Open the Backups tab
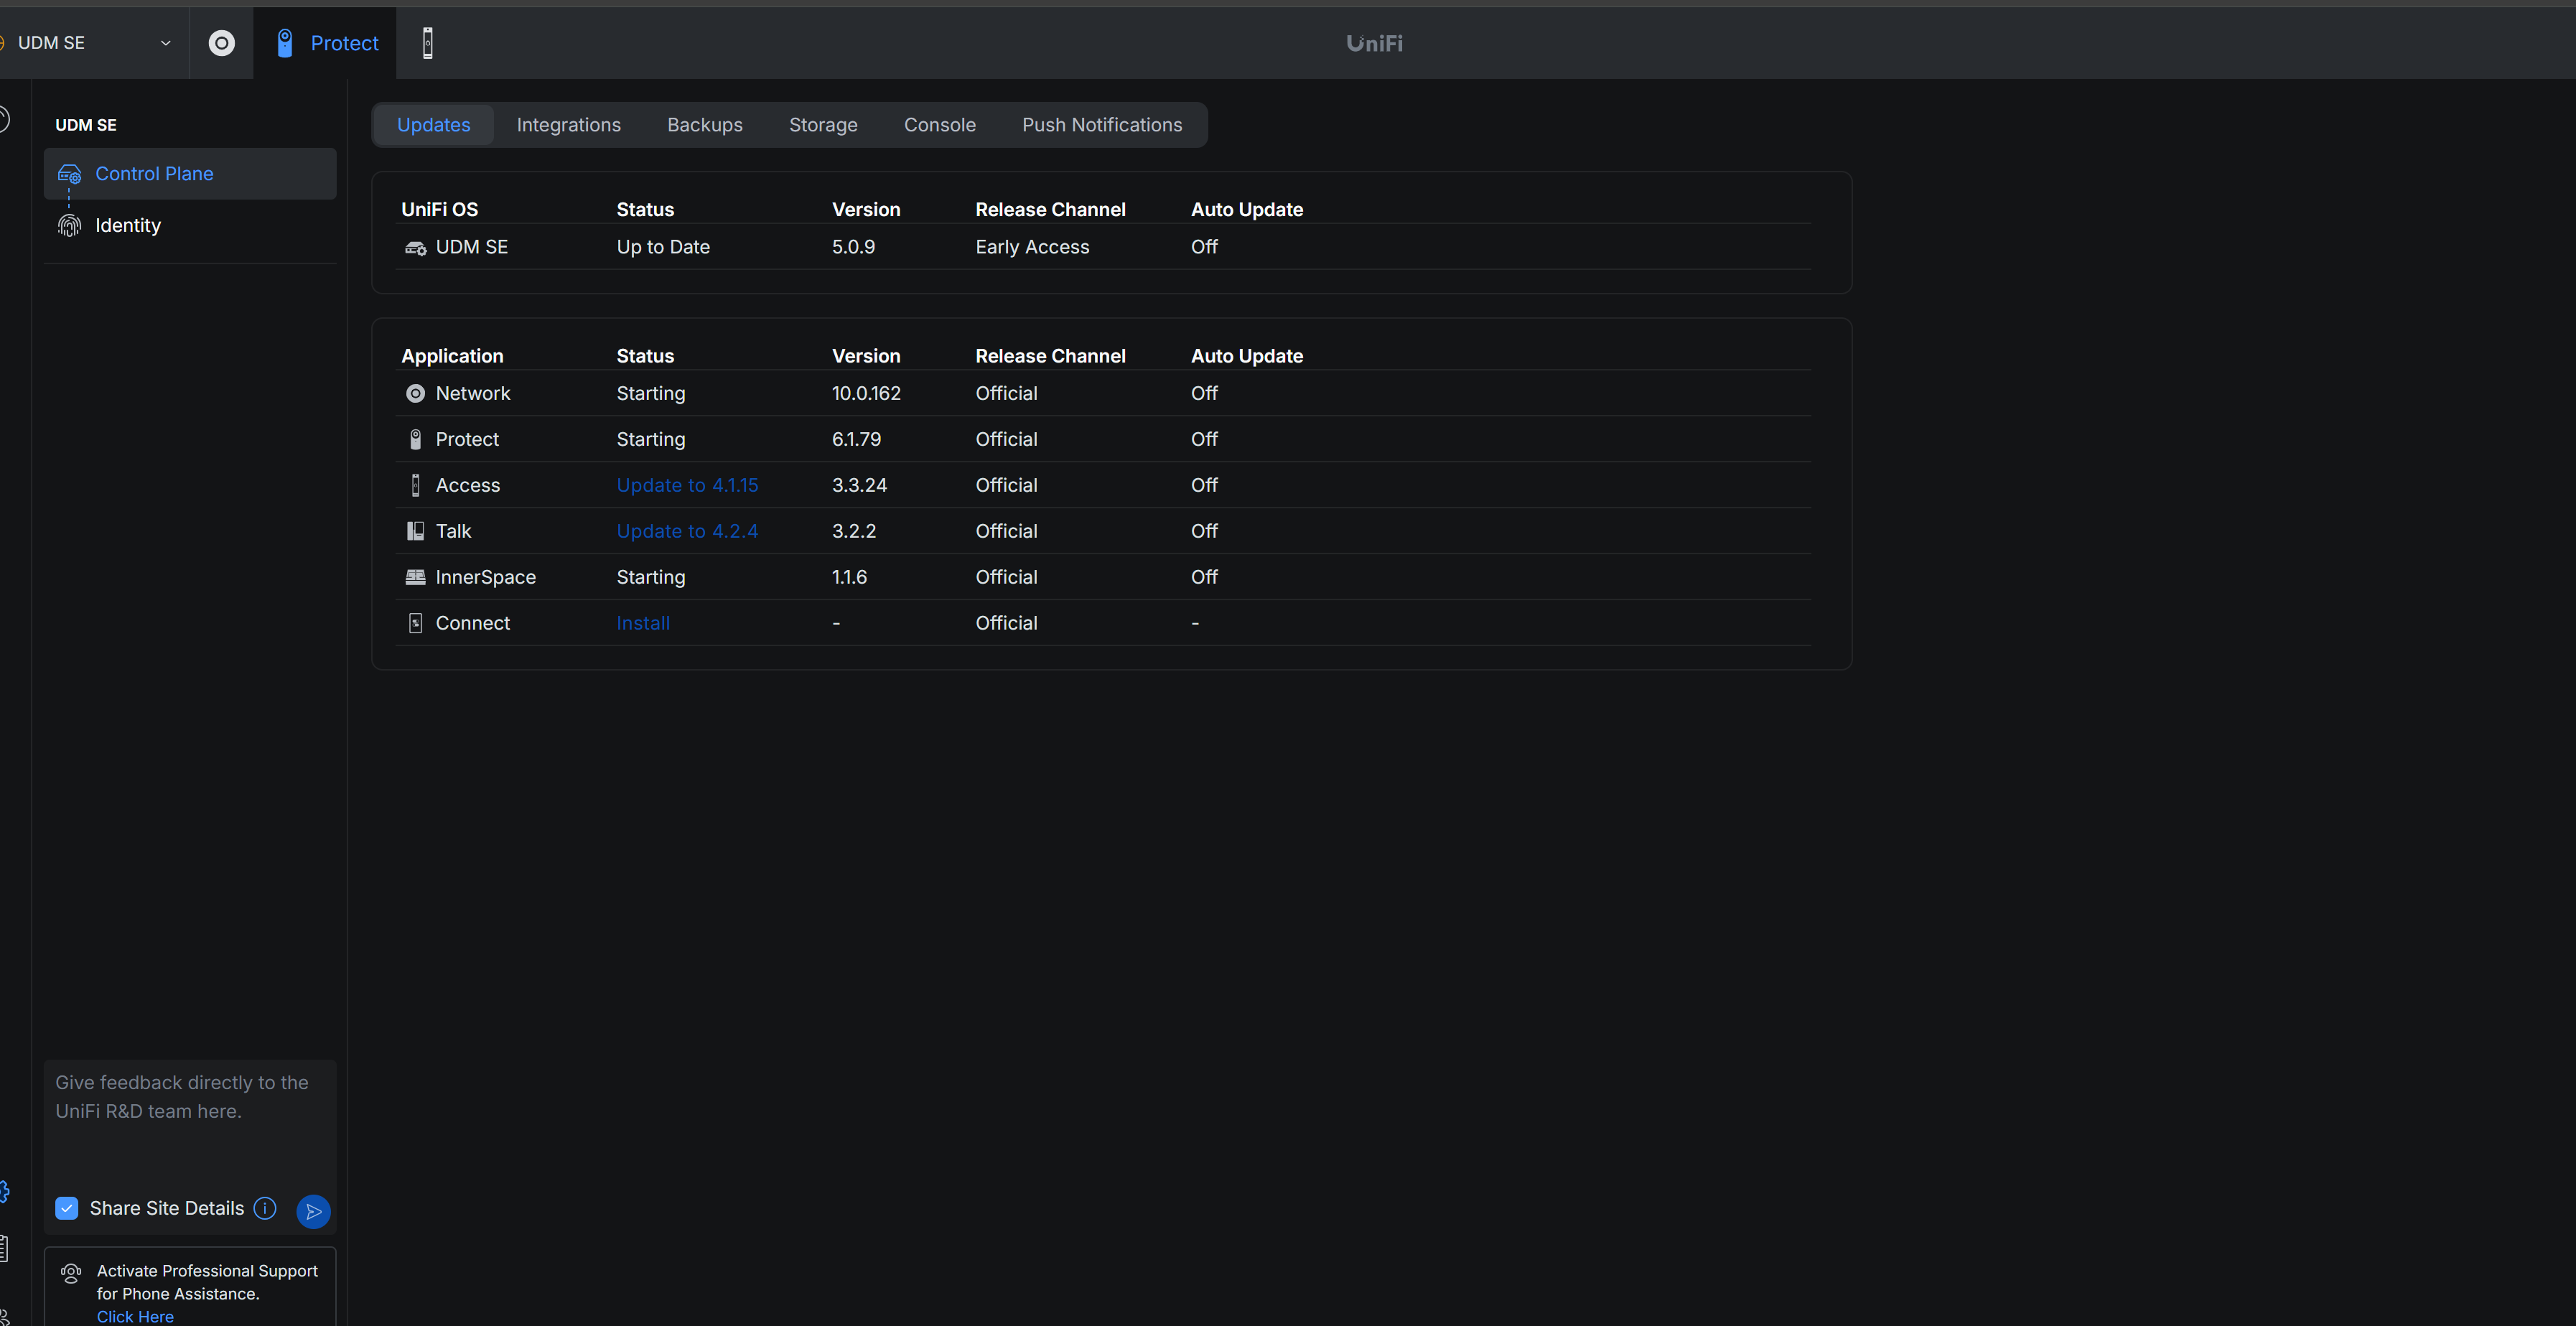This screenshot has height=1326, width=2576. pos(704,125)
